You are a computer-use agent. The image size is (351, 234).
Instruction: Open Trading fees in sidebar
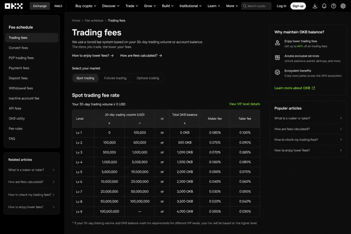pyautogui.click(x=32, y=38)
